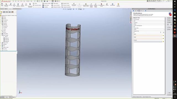Expand the Cut list node
Viewport: 177px width, 99px height.
click(x=1, y=21)
